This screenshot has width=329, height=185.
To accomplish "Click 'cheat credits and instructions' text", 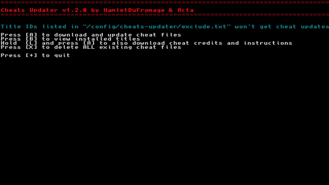I will point(231,43).
